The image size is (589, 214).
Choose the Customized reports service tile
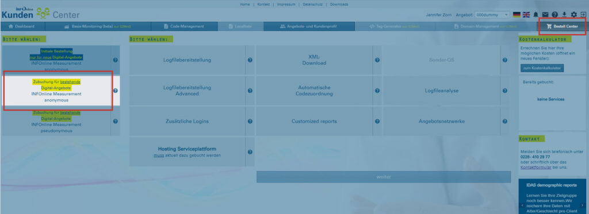pos(314,122)
